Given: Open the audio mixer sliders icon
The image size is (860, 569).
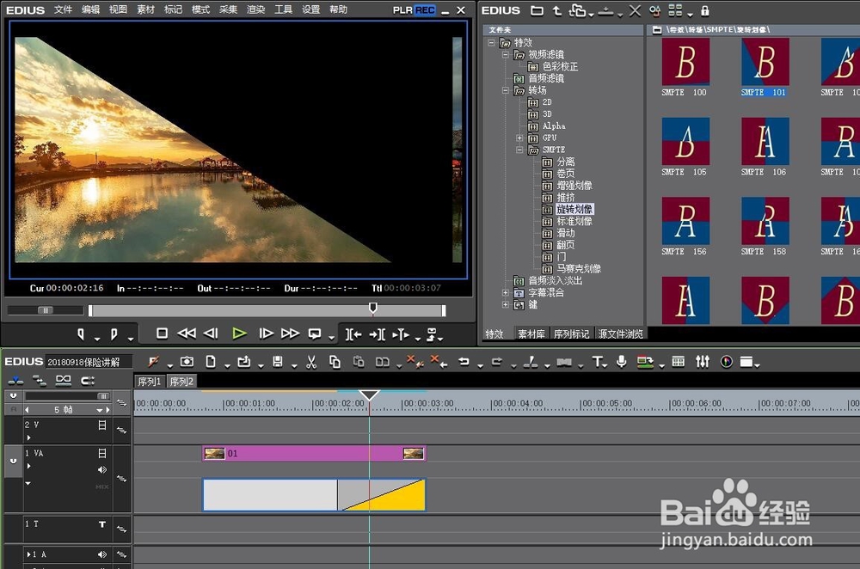Looking at the screenshot, I should tap(703, 362).
